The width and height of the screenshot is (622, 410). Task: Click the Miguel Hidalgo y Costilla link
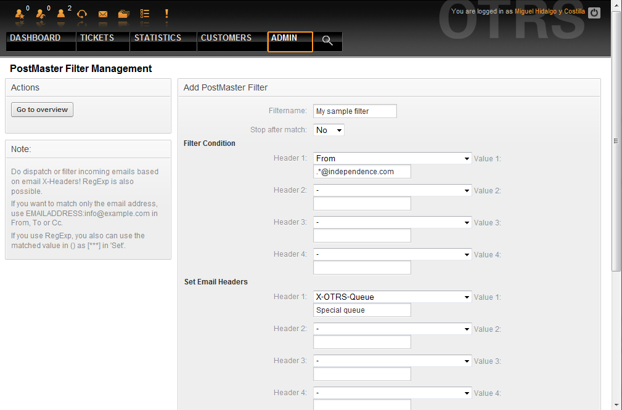(x=550, y=12)
